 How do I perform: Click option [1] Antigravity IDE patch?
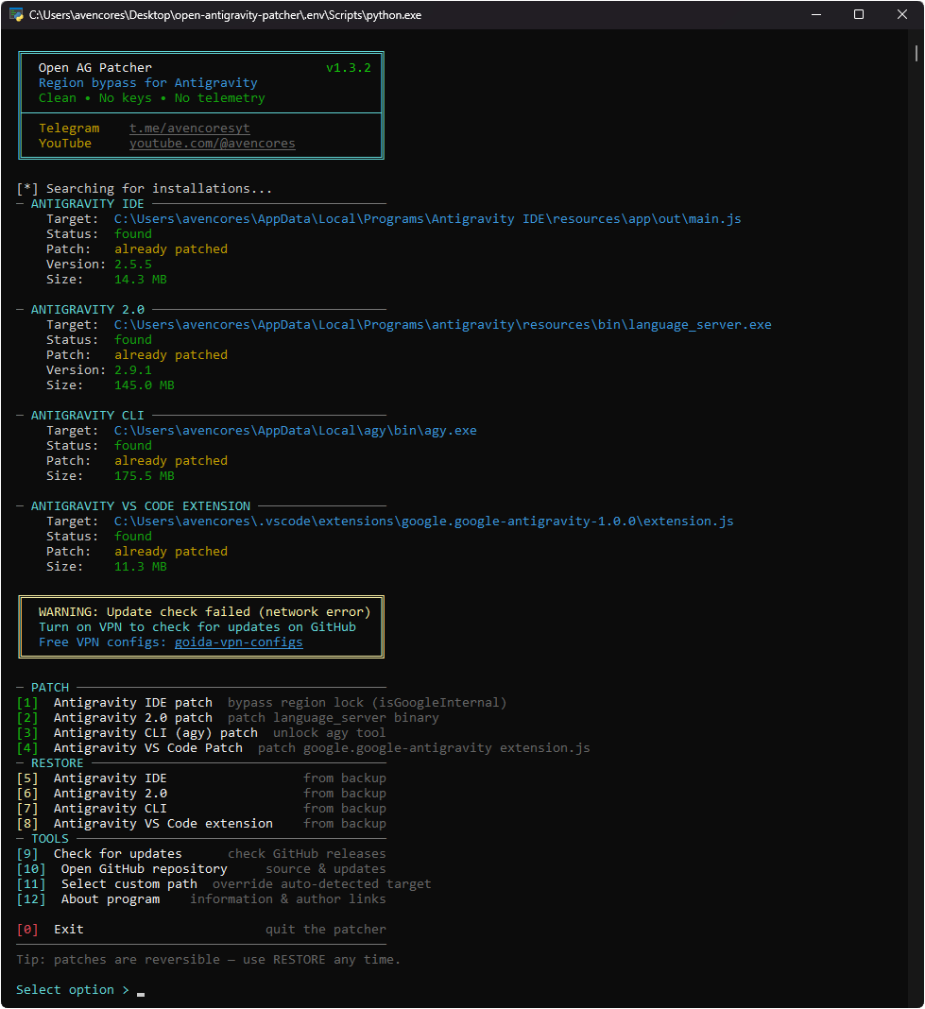[114, 703]
